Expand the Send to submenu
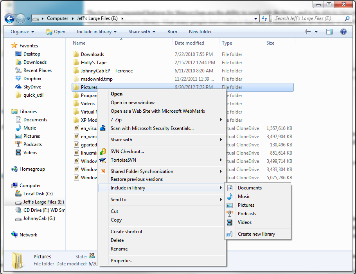 (x=162, y=200)
